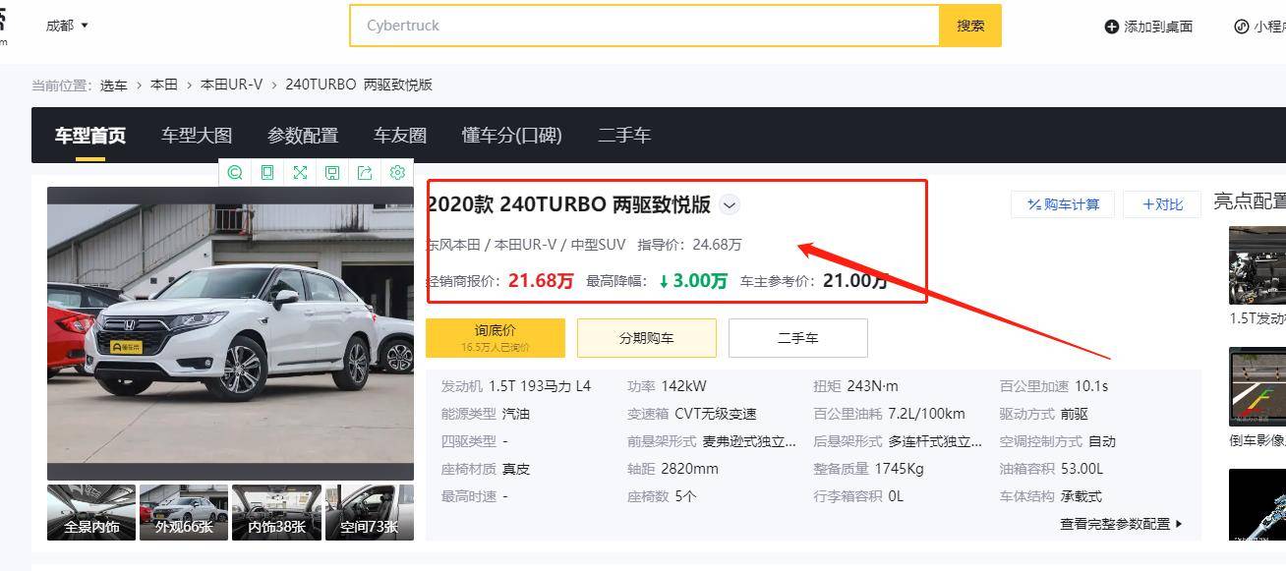Open the 全景内饰 thumbnail

tap(91, 512)
